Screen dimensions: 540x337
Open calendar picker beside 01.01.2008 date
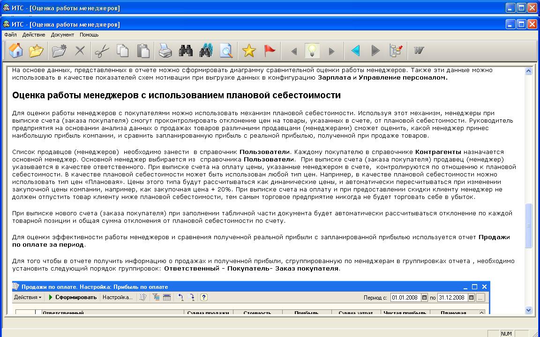click(x=424, y=297)
